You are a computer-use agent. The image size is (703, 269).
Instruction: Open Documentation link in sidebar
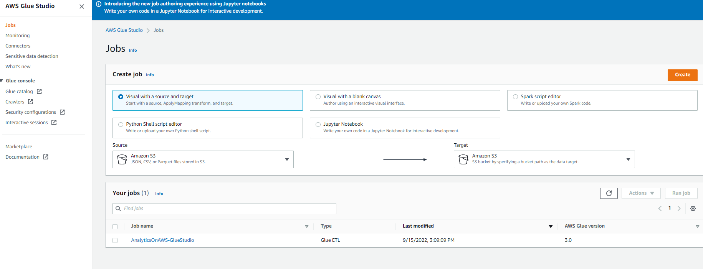(x=22, y=157)
